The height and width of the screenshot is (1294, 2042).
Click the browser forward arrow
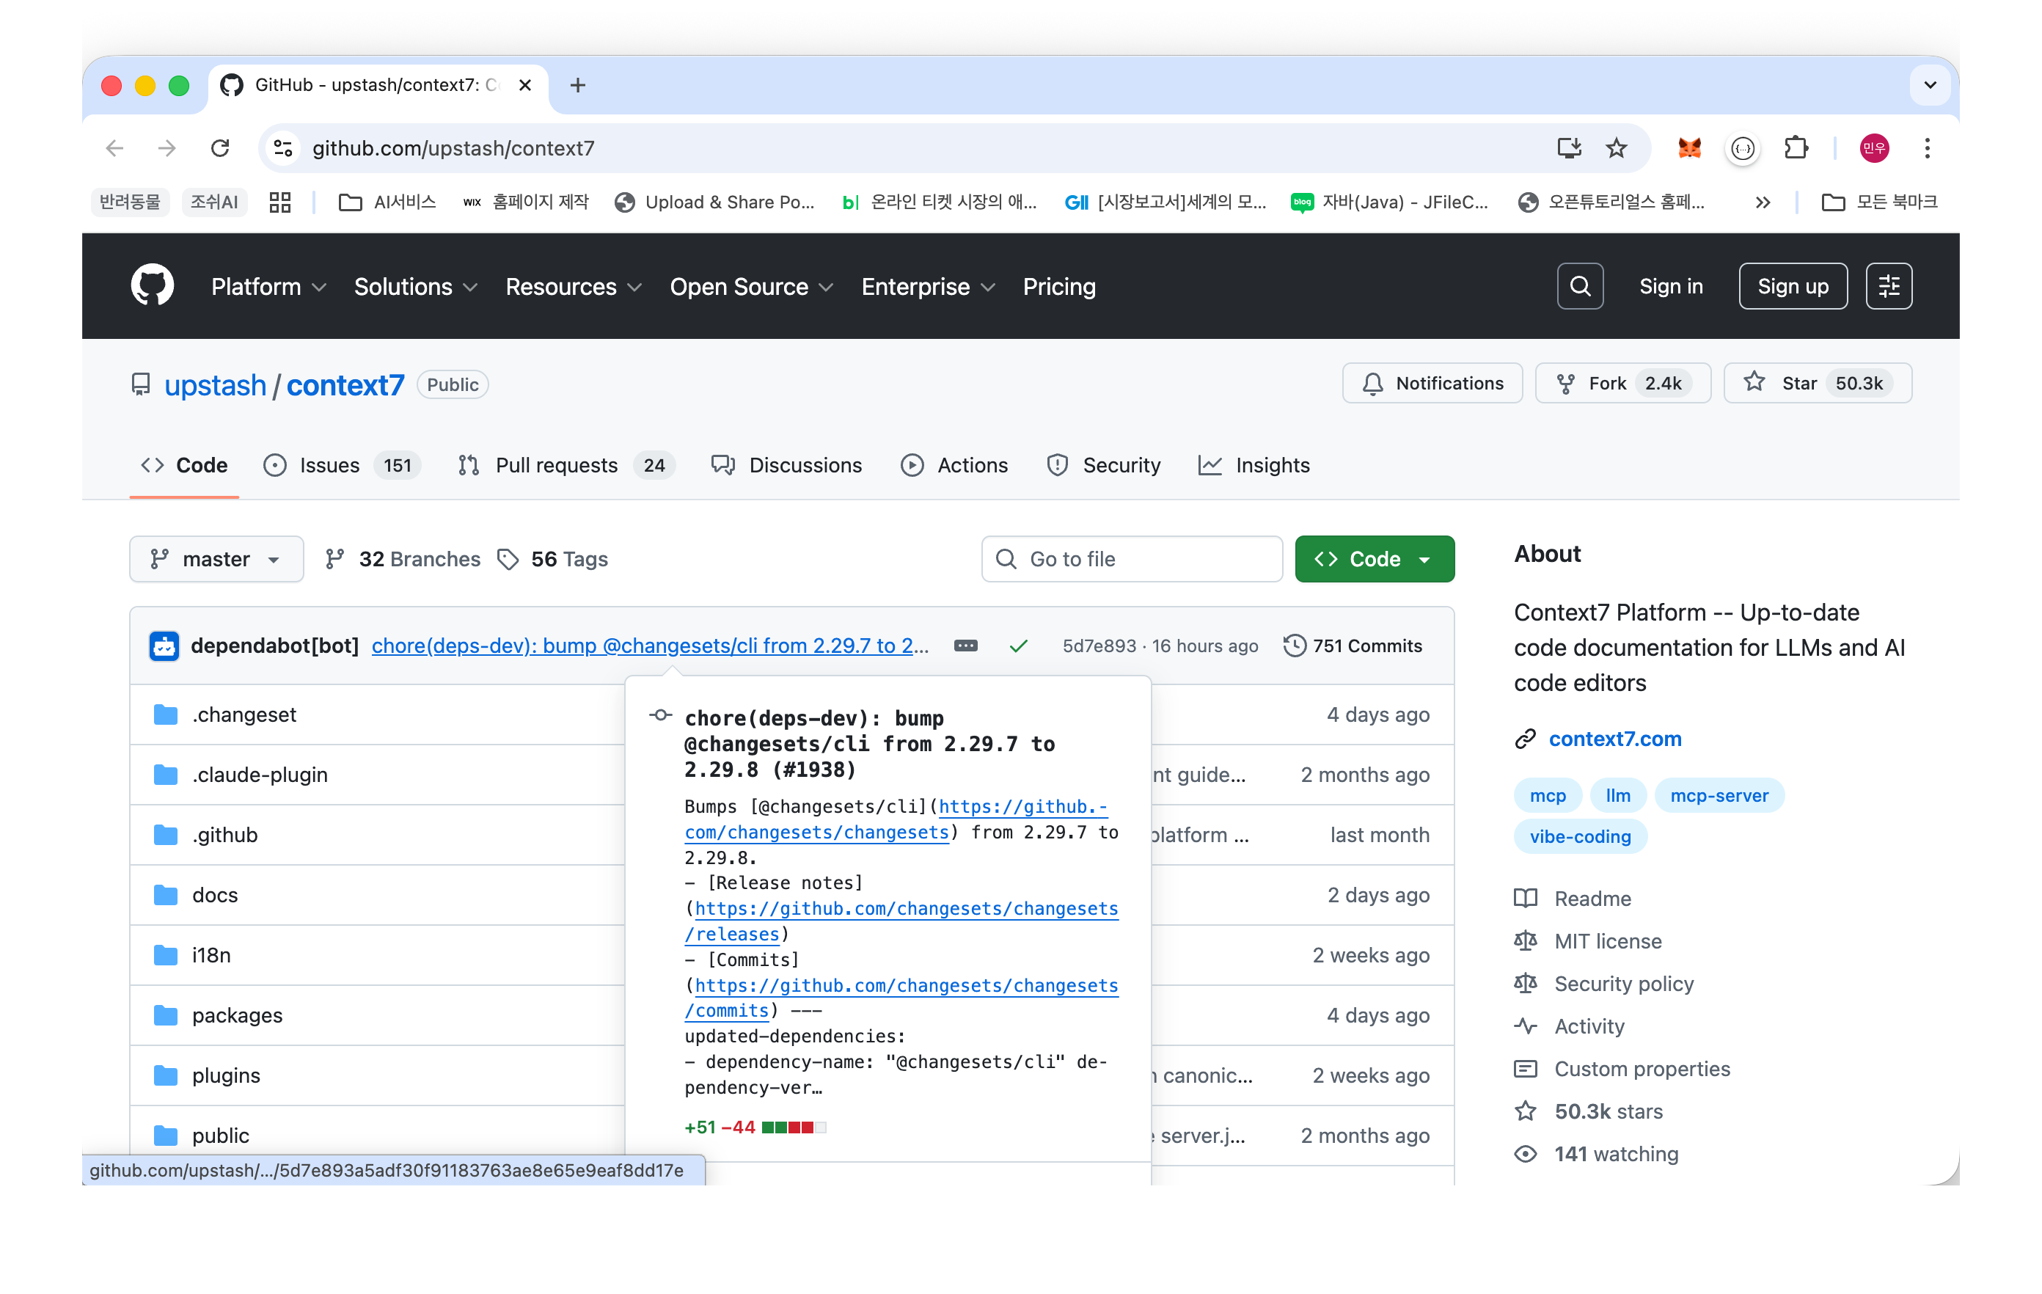coord(167,148)
